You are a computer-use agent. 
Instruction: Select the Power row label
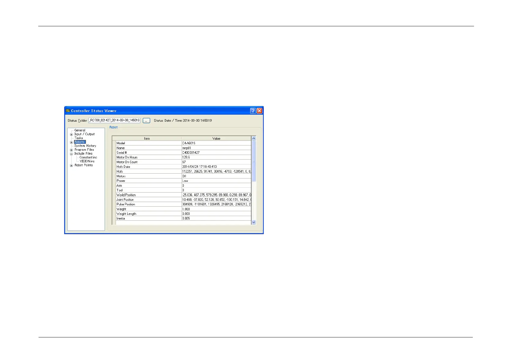click(121, 181)
